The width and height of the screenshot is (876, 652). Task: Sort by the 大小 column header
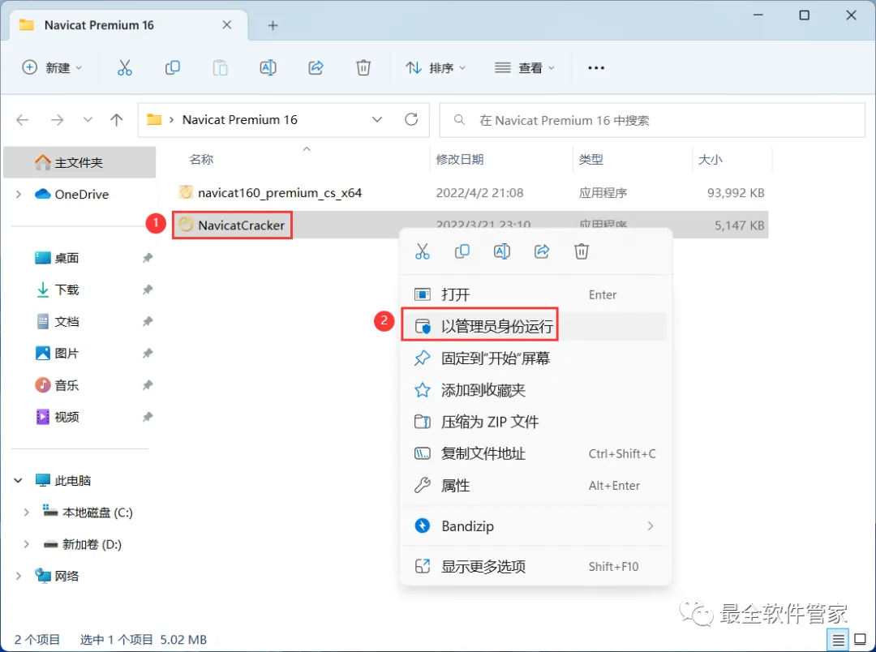coord(710,159)
